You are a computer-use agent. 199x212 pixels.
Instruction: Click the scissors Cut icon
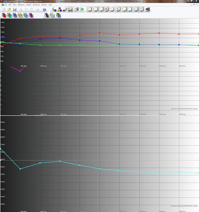[21, 9]
